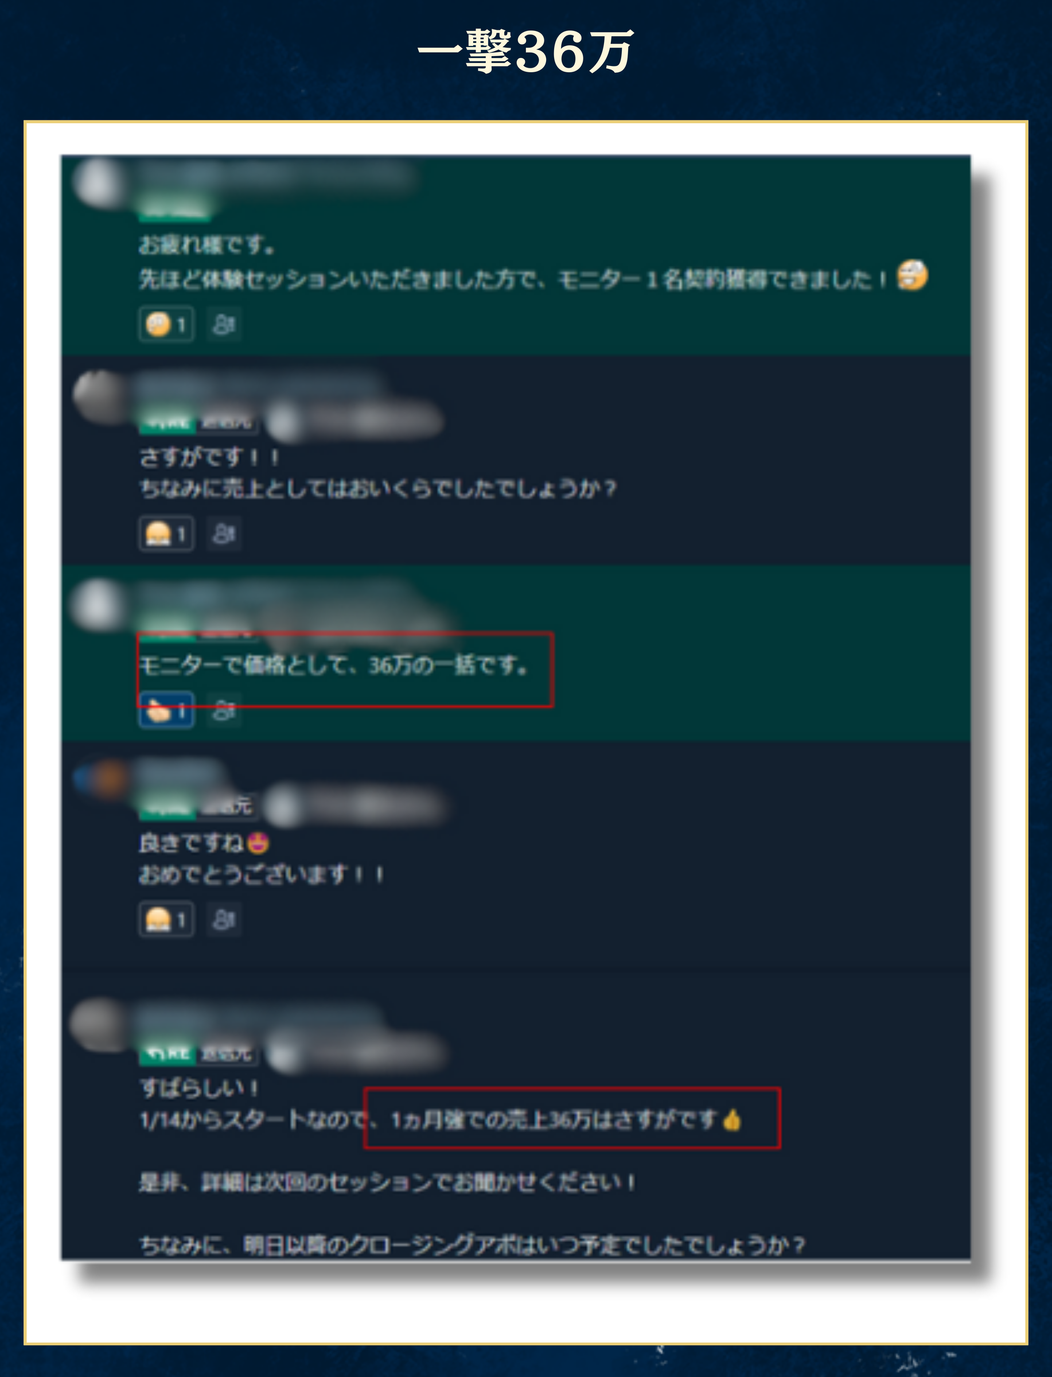Click the red-boxed text モニターで価格として、36万の一括です

333,666
